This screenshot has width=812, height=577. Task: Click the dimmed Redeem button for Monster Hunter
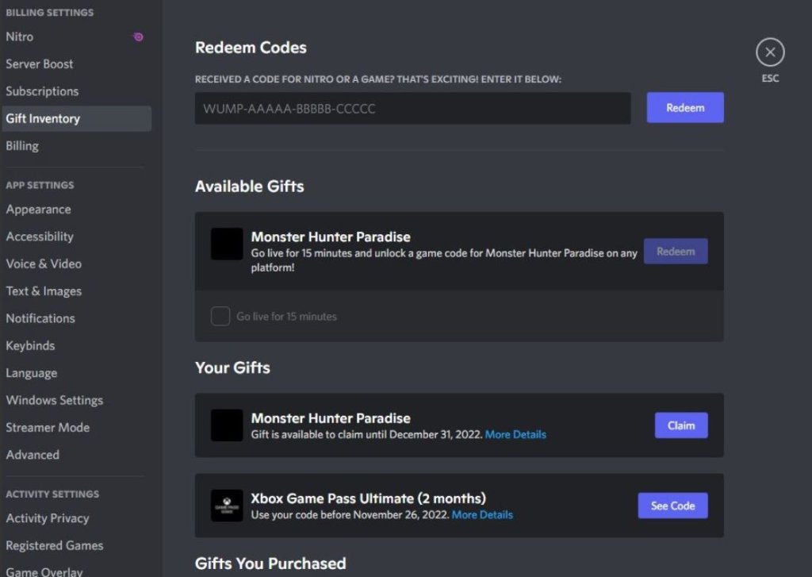pyautogui.click(x=675, y=252)
